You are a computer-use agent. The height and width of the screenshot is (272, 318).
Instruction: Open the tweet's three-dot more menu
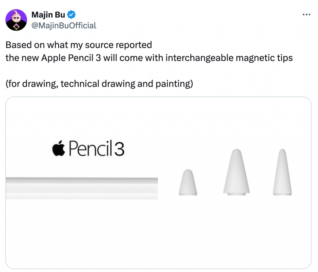pyautogui.click(x=306, y=15)
